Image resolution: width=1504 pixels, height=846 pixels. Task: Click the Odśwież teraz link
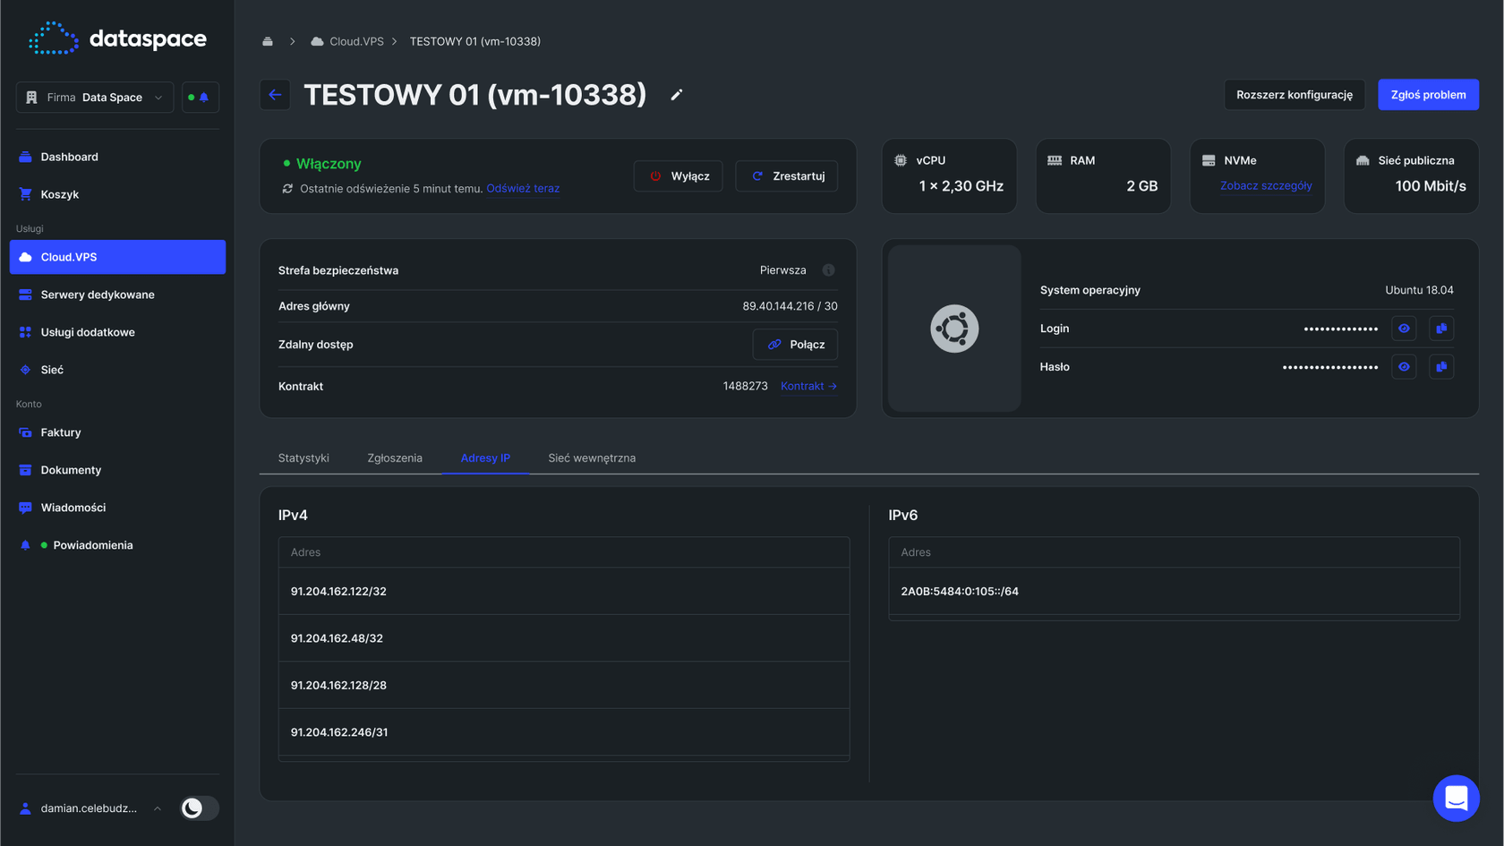pyautogui.click(x=523, y=189)
